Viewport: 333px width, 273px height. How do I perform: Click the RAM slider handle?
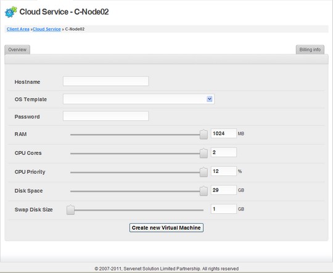(203, 135)
